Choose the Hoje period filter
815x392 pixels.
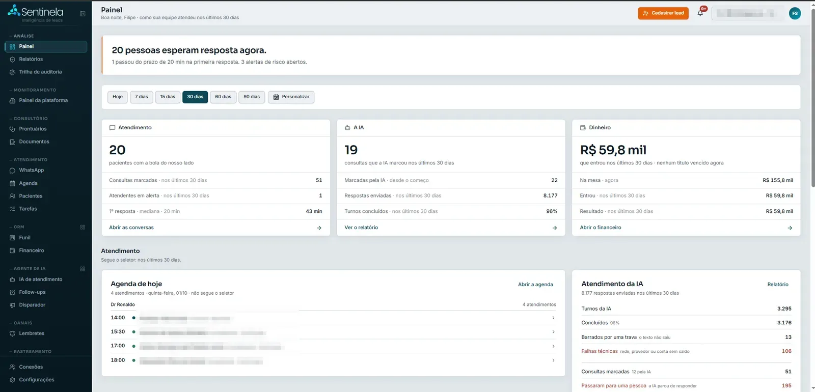tap(118, 97)
